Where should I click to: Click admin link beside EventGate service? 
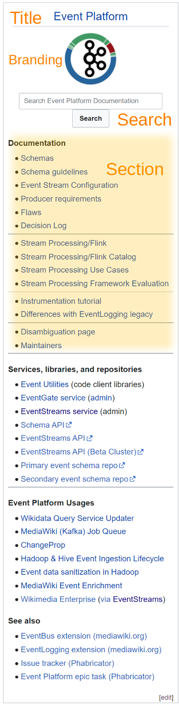101,398
